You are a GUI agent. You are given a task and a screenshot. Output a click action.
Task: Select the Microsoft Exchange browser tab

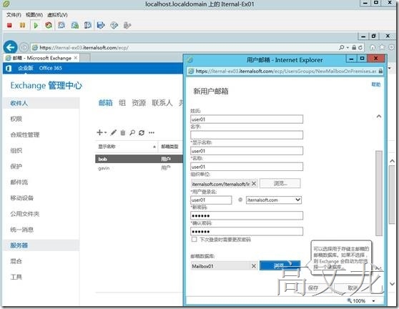pos(42,58)
